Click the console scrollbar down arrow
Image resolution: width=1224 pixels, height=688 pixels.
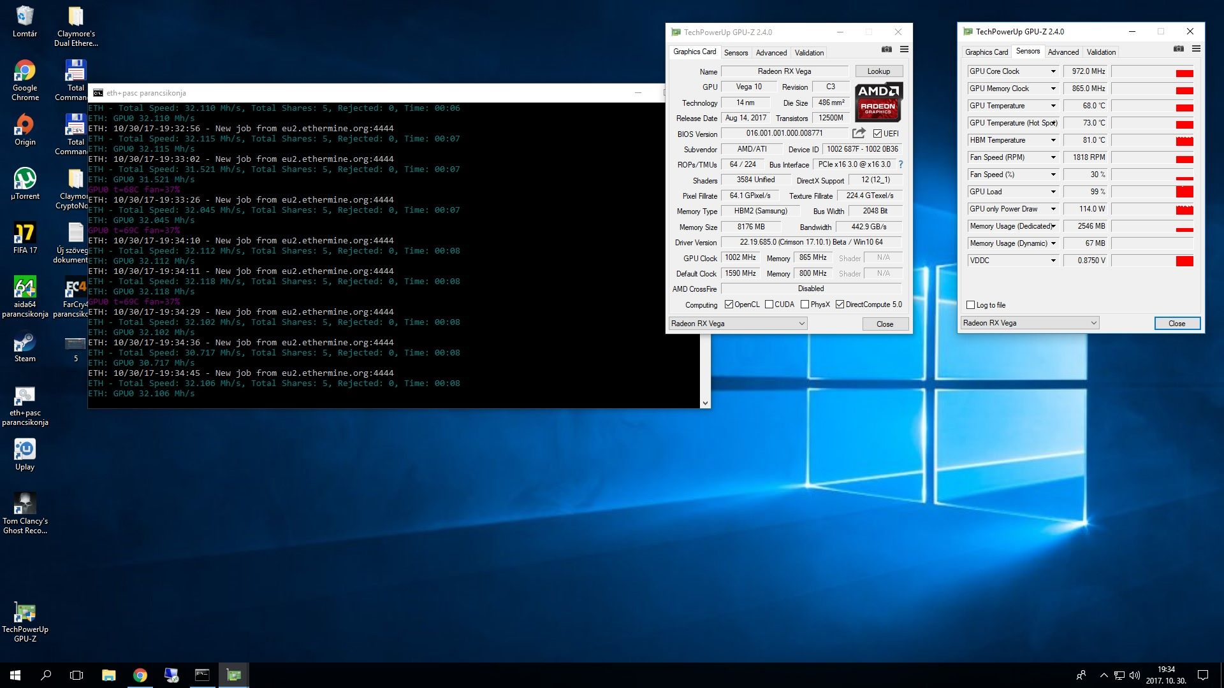[x=704, y=403]
